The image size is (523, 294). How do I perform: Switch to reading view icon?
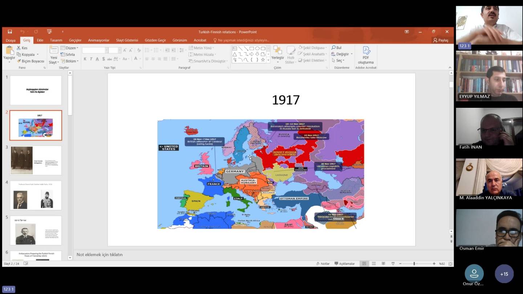click(383, 264)
